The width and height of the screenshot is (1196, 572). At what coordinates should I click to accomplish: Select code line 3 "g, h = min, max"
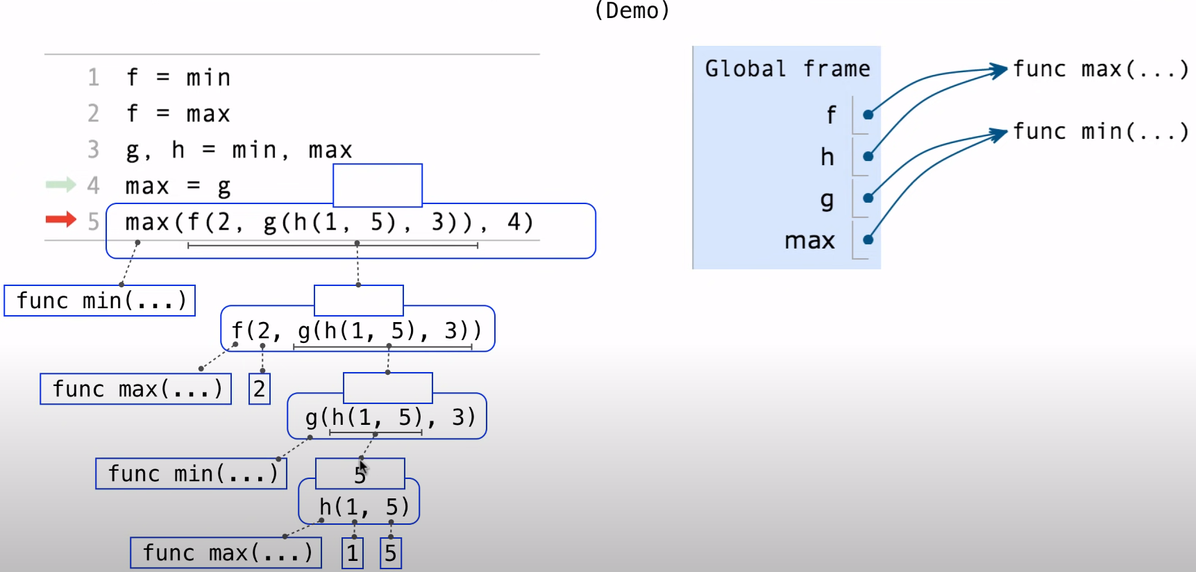239,149
